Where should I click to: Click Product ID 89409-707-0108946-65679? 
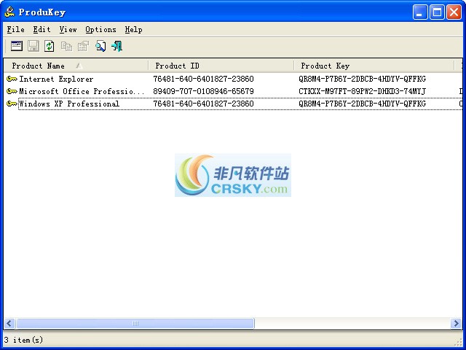[x=203, y=91]
